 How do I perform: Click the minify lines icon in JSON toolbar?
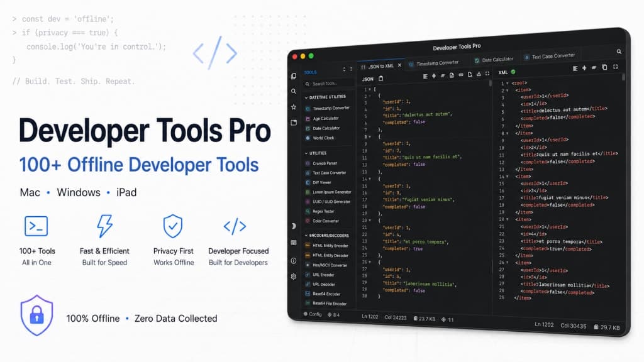442,75
